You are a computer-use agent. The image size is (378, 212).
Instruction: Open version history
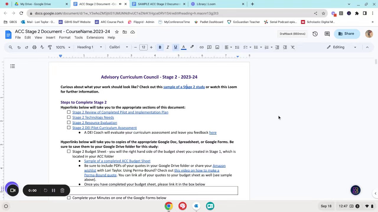(315, 34)
